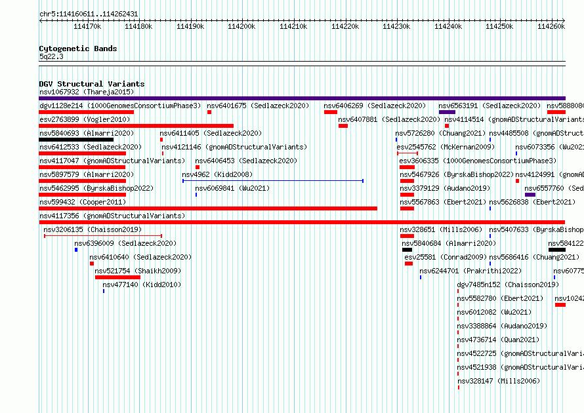Viewport: 584px width, 413px height.
Task: Open variant nsv3388864 (Audano2019)
Action: (x=503, y=326)
